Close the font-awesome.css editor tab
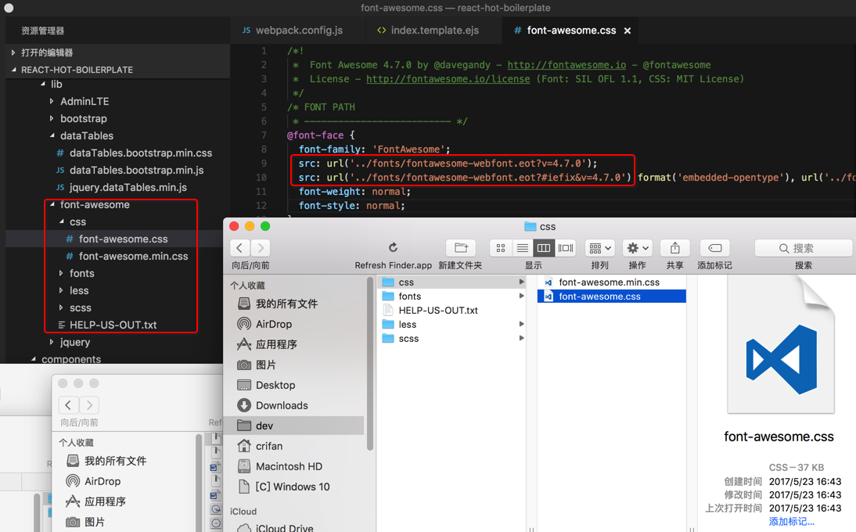Screen dimensions: 856x532 [x=628, y=31]
